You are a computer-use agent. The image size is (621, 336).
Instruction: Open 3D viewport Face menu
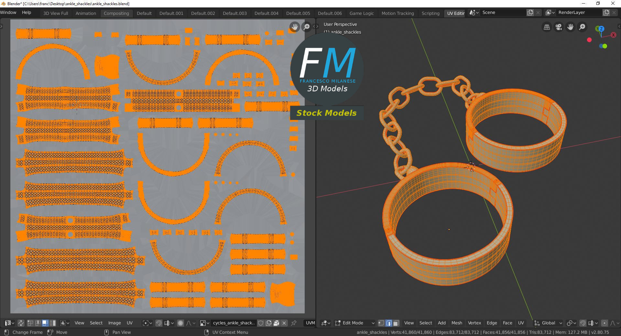[507, 323]
